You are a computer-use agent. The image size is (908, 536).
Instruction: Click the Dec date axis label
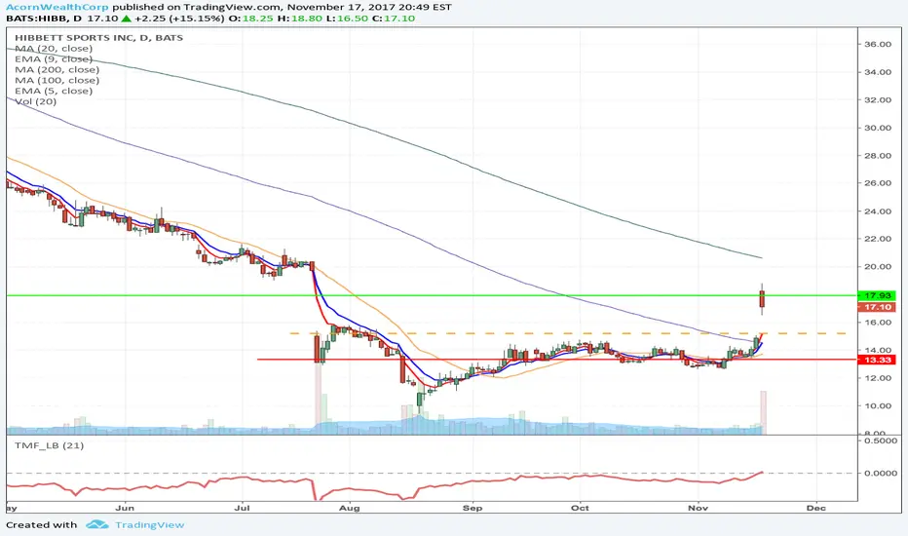pyautogui.click(x=815, y=508)
